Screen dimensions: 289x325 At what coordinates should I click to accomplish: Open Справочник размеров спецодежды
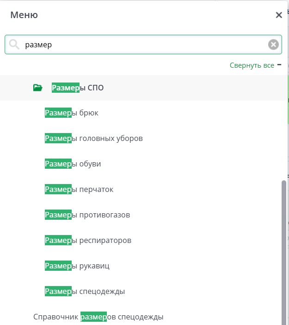pyautogui.click(x=98, y=317)
